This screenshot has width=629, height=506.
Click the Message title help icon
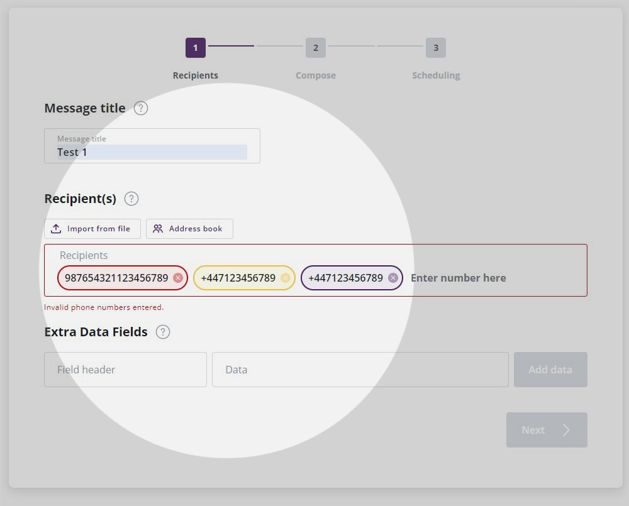click(141, 108)
